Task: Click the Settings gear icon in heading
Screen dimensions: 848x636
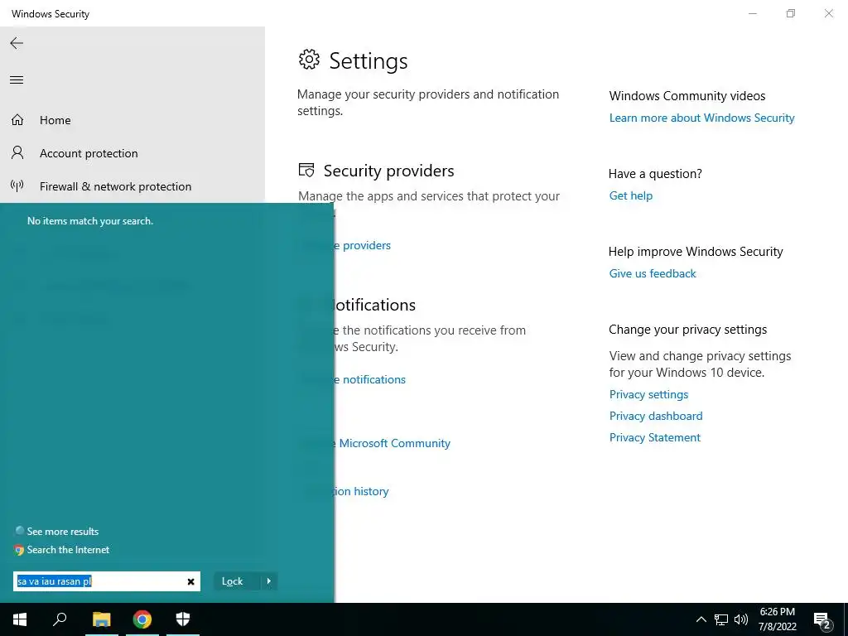Action: [309, 60]
